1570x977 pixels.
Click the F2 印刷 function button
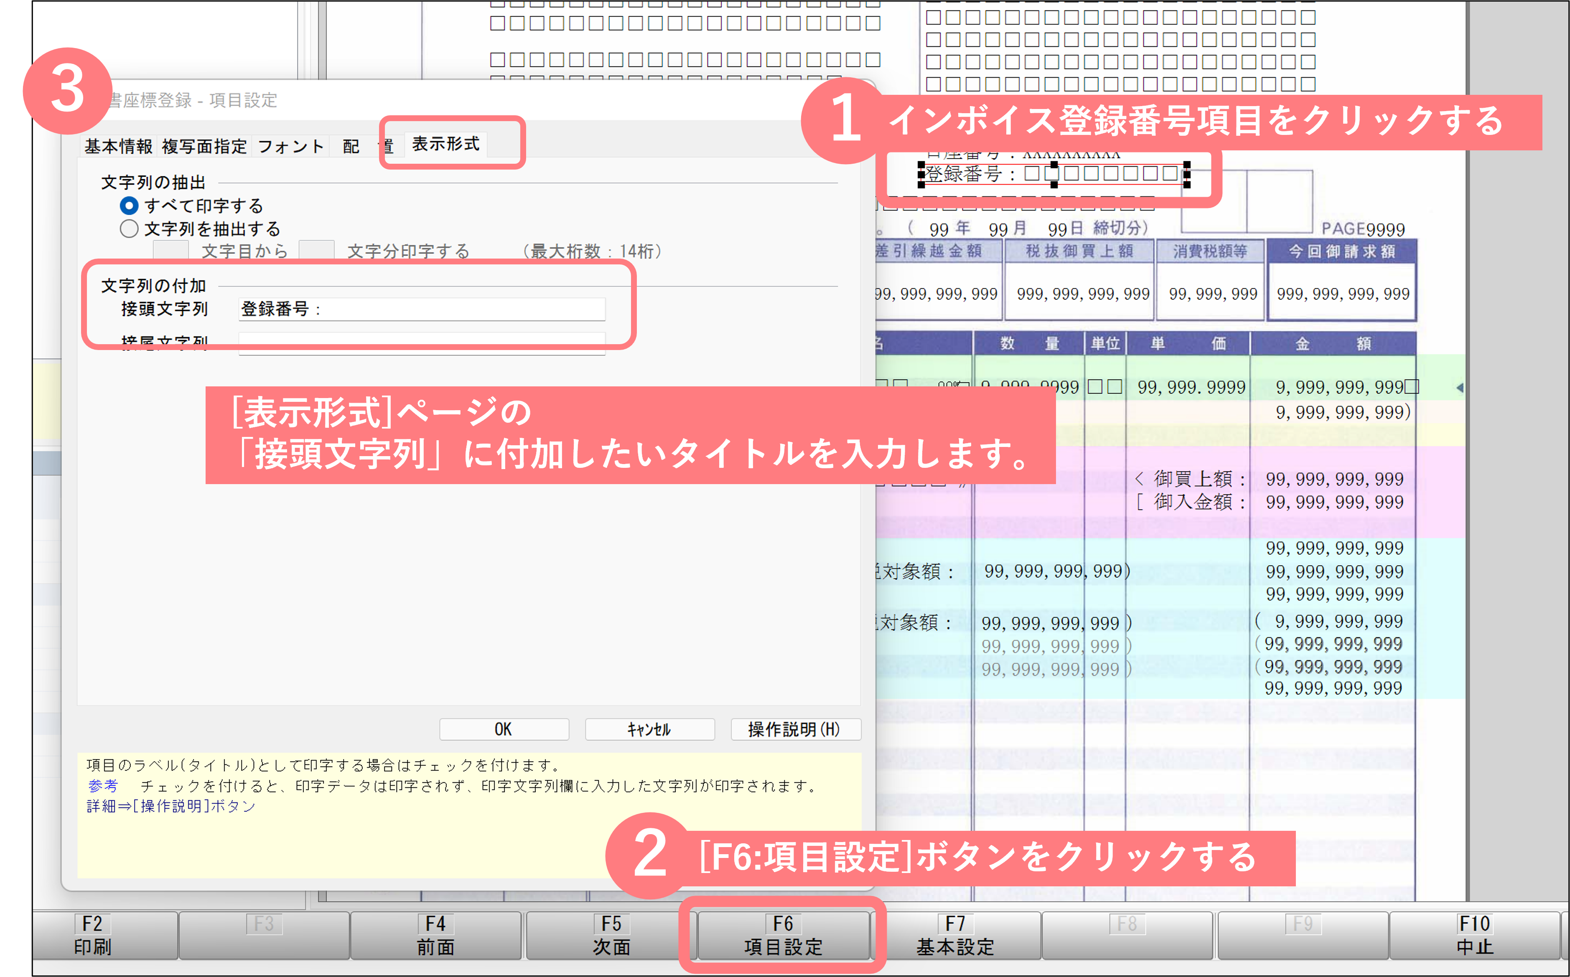tap(105, 935)
